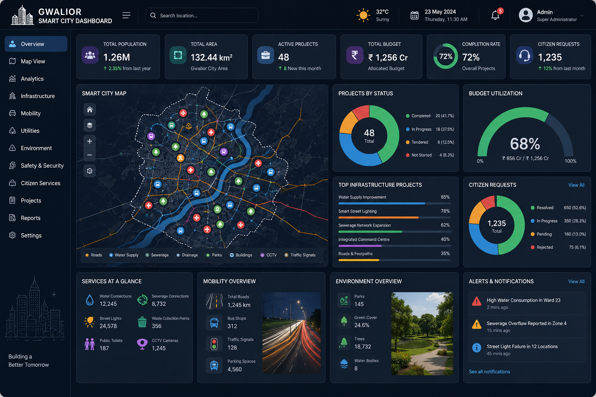
Task: Toggle Buildings layer in the map legend
Action: (241, 255)
